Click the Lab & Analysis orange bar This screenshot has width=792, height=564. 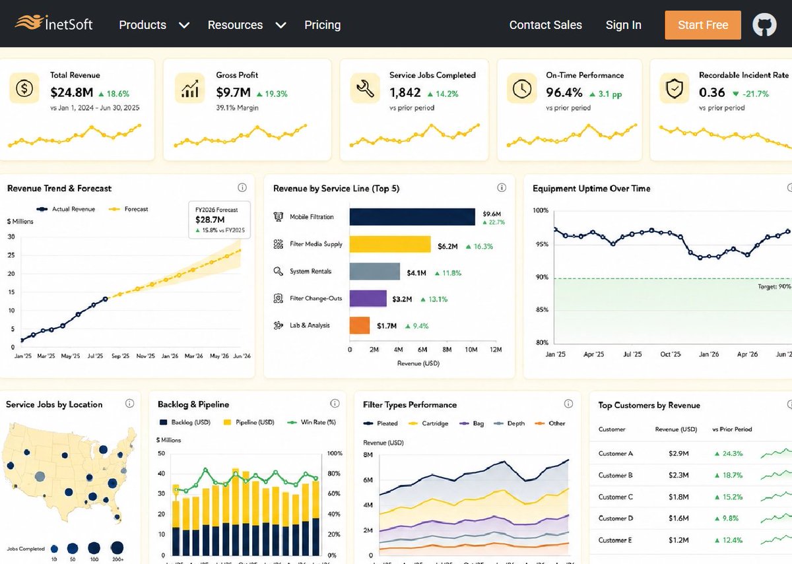click(360, 325)
